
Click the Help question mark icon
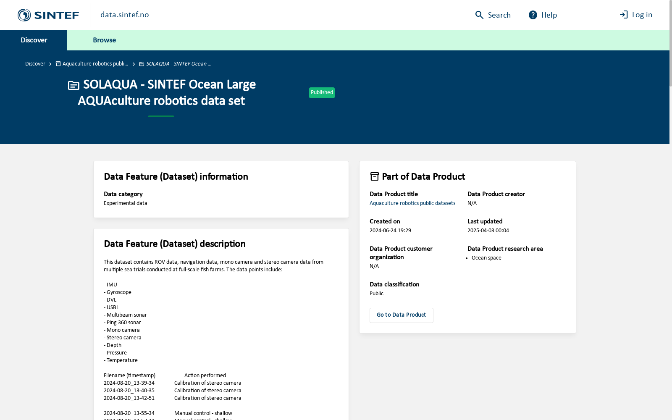(x=533, y=15)
